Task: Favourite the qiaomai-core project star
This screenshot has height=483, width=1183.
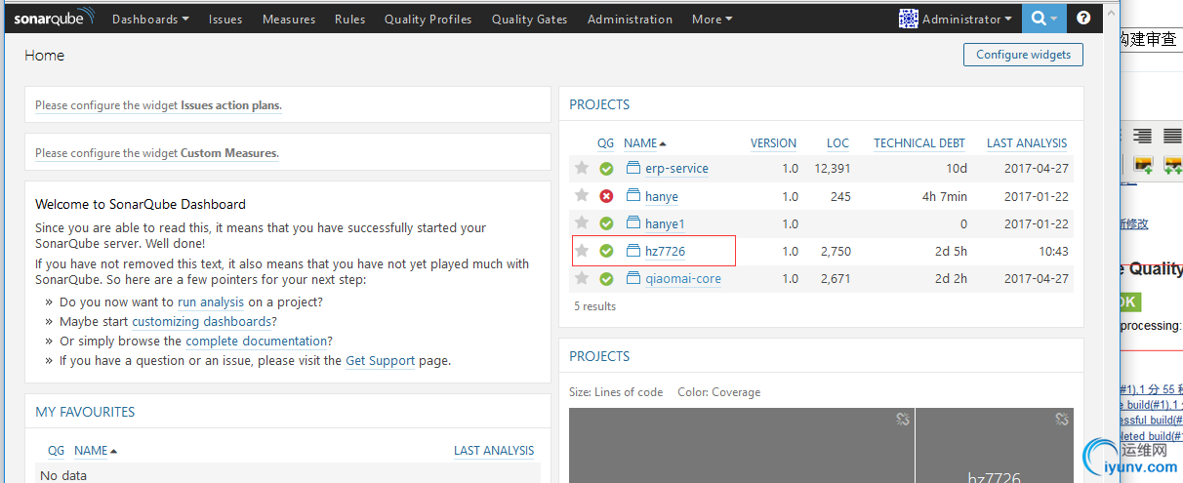Action: pyautogui.click(x=582, y=278)
